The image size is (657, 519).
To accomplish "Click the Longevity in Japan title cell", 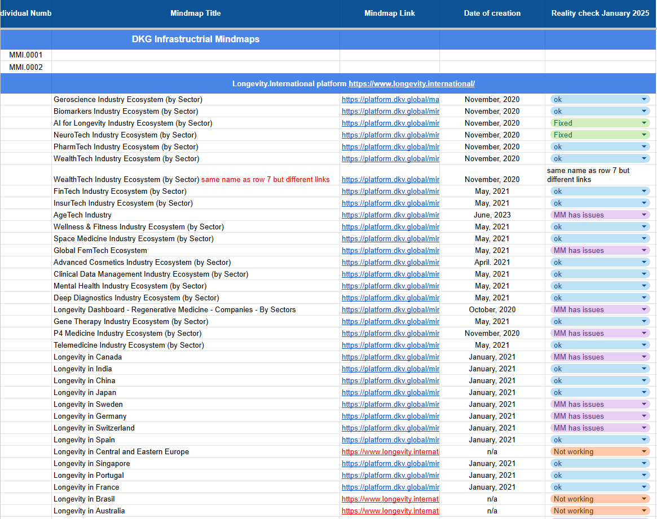I will click(x=85, y=393).
